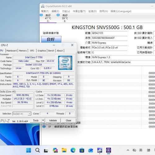Image resolution: width=155 pixels, height=155 pixels.
Task: Click the Core VID value 0.676 V
Action: pyautogui.click(x=47, y=68)
